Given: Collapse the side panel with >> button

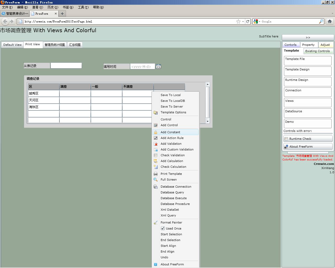Looking at the screenshot, I should tap(308, 37).
